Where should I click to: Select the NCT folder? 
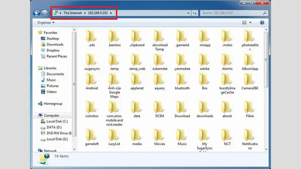pos(227,137)
